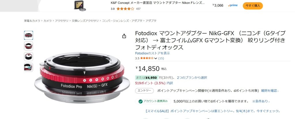Select the third product thumbnail
Screen dimensions: 295x119
pyautogui.click(x=29, y=56)
